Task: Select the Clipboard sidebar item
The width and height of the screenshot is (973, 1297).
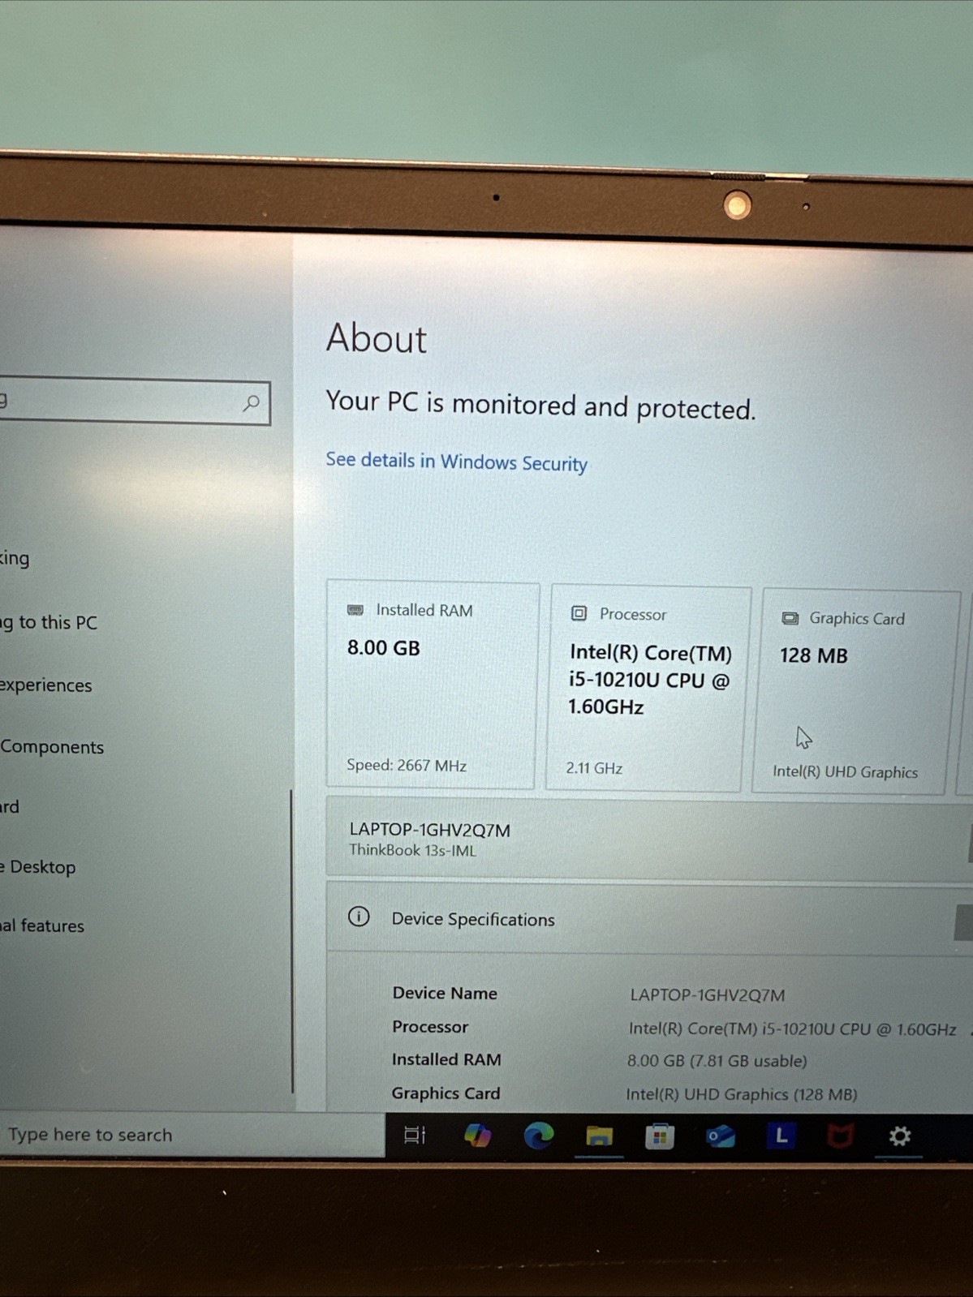Action: pos(10,806)
